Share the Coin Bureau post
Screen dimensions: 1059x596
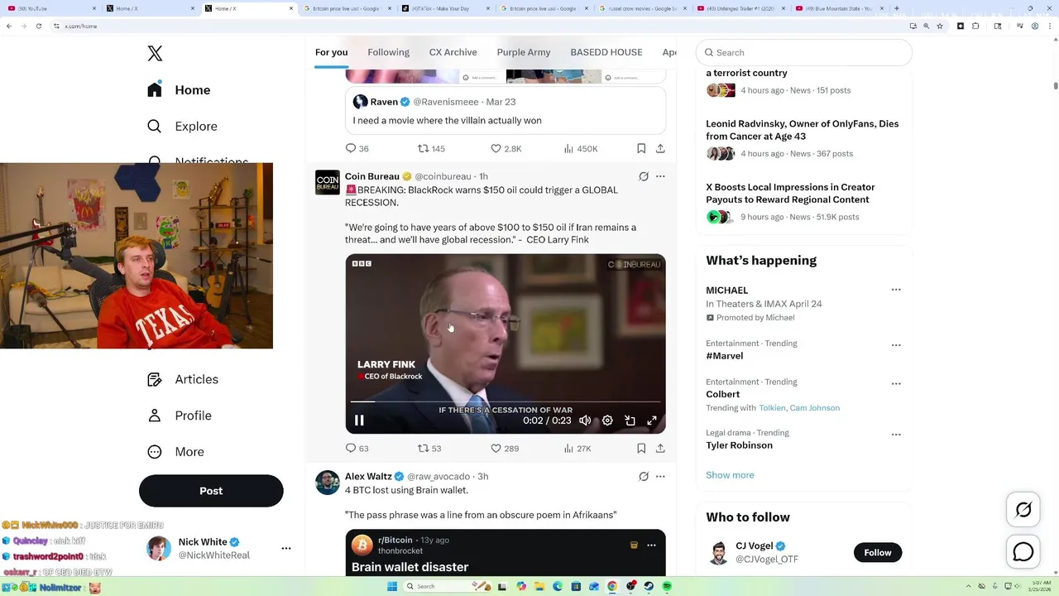(660, 449)
